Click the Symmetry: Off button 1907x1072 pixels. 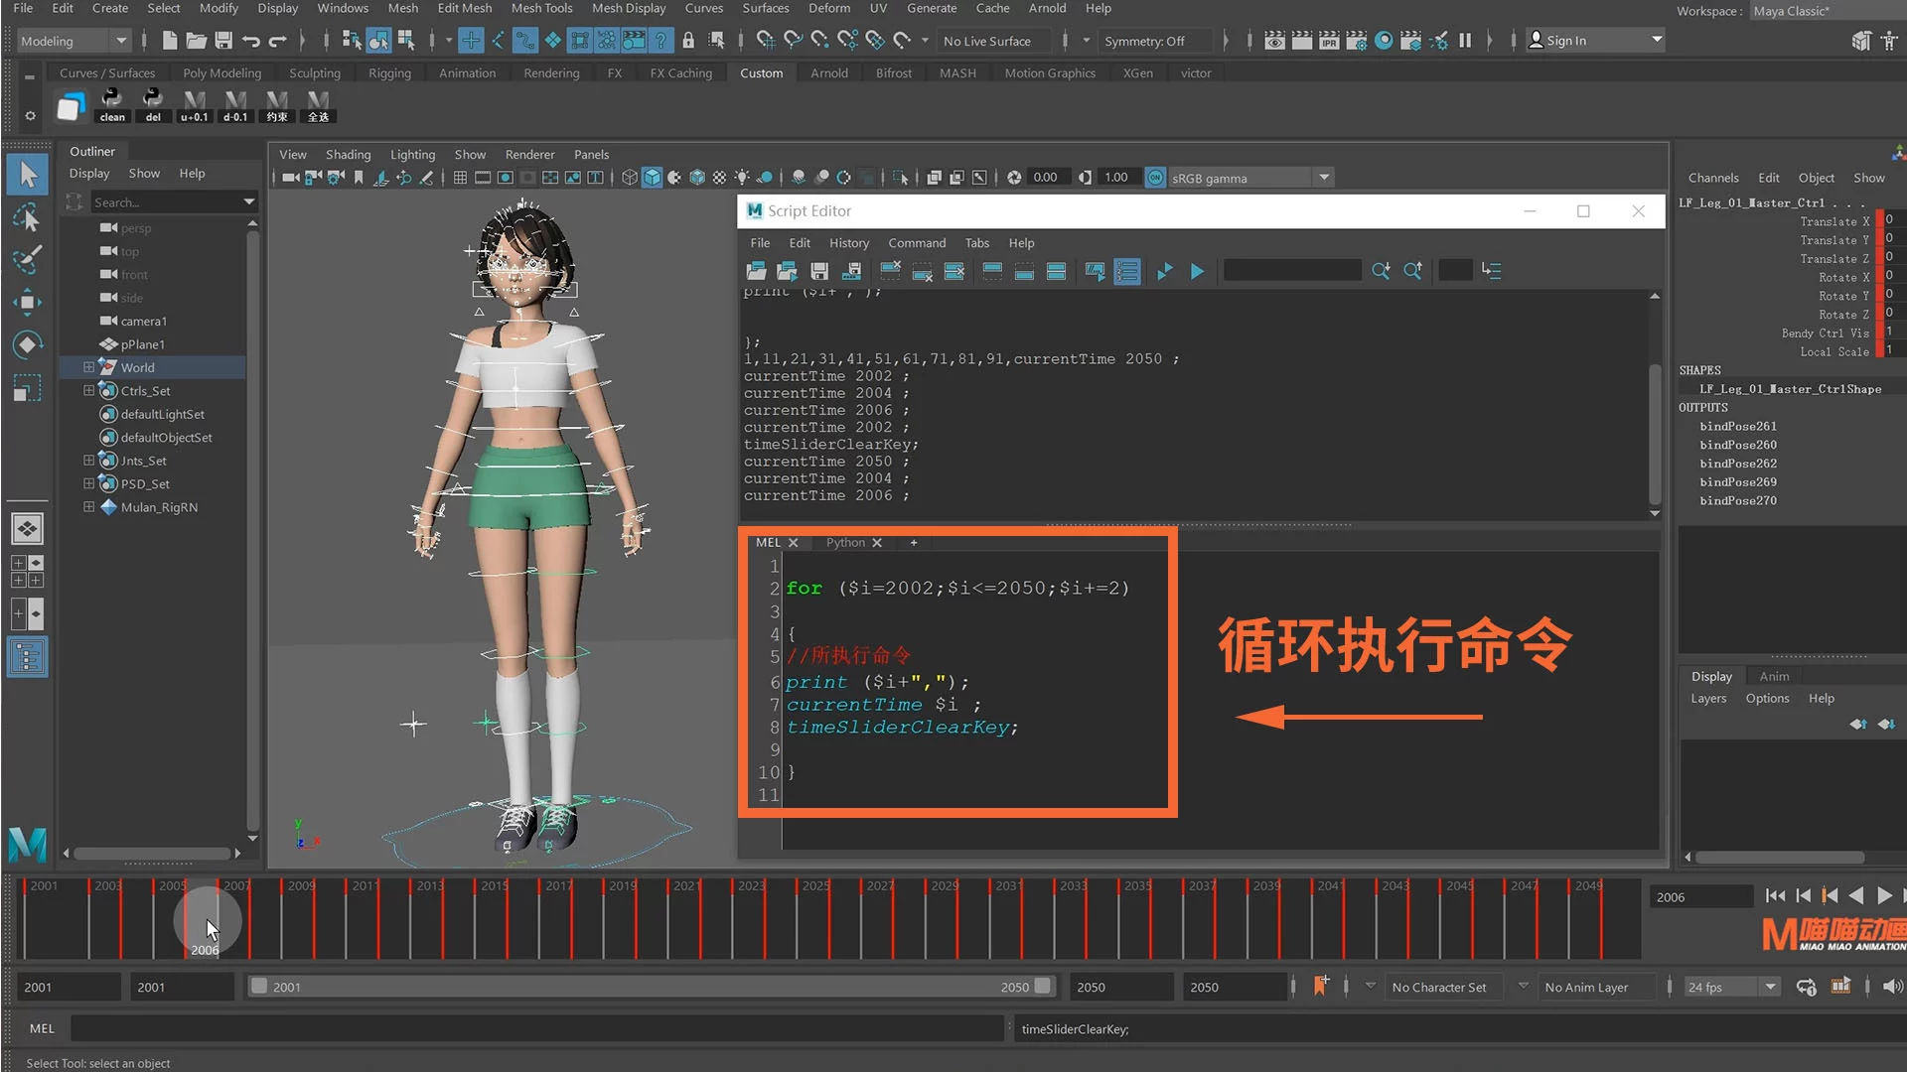1144,41
